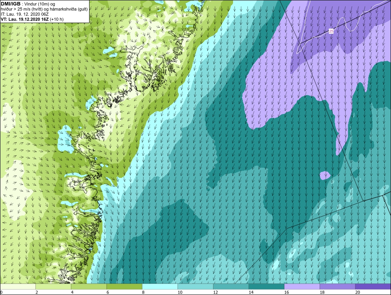Click the 4–6 m/s green legend swatch
Viewport: 391px width, 295px height.
click(x=89, y=286)
